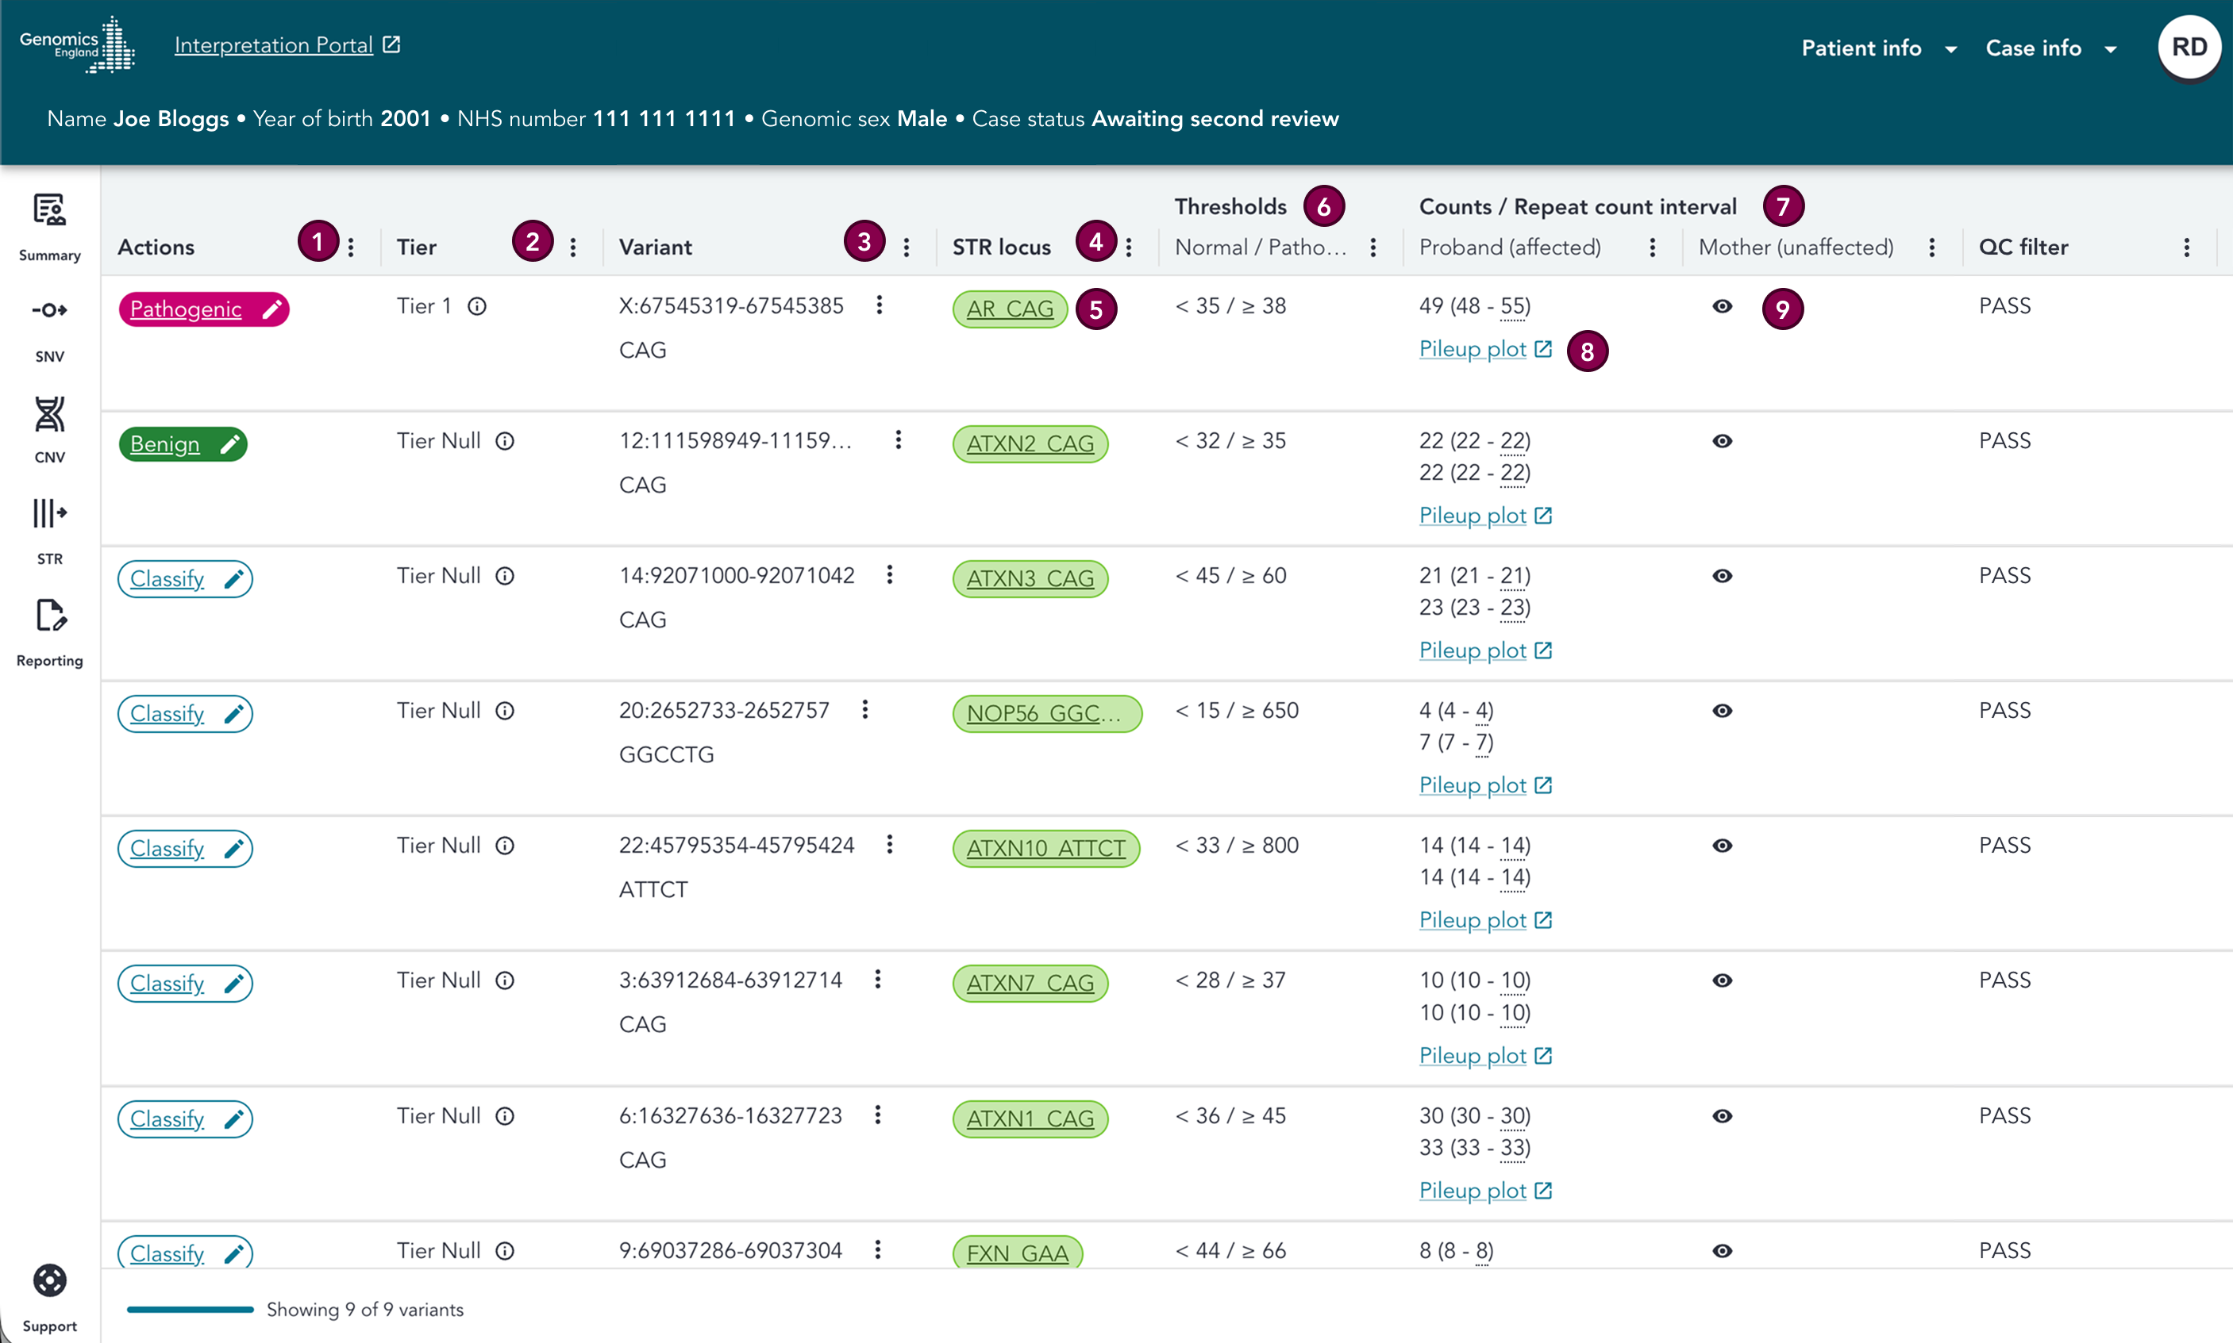Switch to the STR sidebar tab
2233x1343 pixels.
(x=50, y=515)
